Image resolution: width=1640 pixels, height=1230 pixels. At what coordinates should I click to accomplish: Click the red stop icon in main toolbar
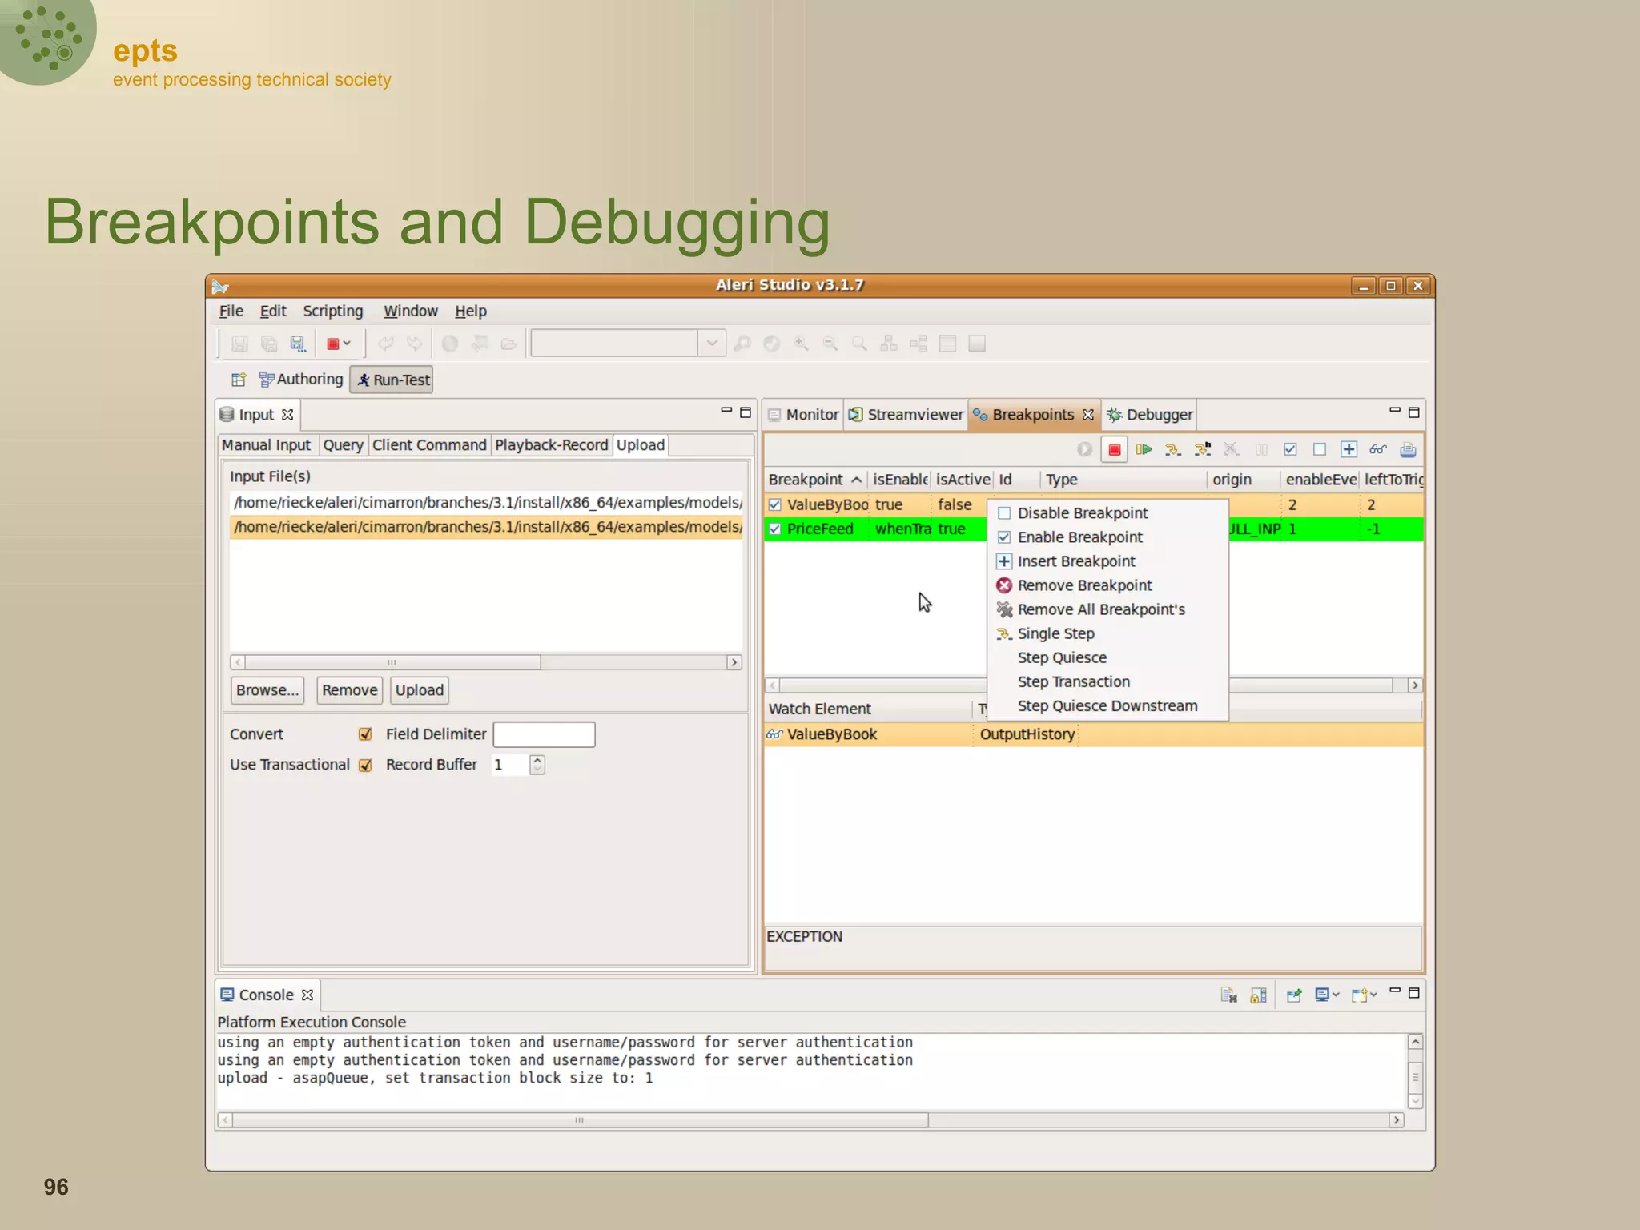[333, 344]
